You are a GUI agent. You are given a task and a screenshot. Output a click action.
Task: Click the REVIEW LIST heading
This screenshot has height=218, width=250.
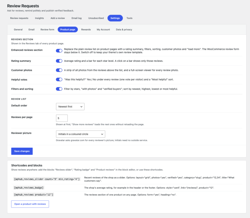tap(19, 99)
